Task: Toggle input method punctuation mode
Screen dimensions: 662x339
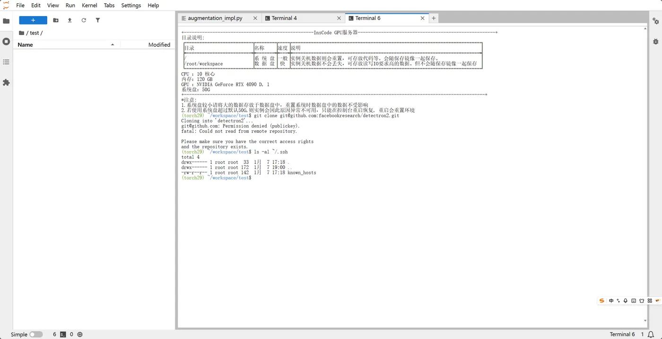Action: pyautogui.click(x=618, y=301)
